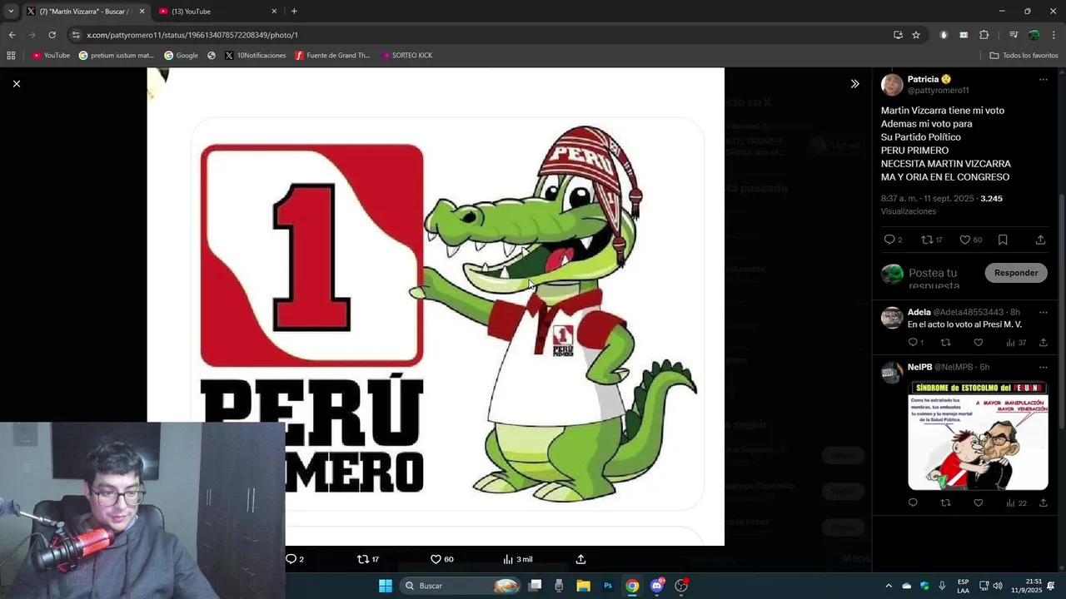Open the Sindrome de Estocolmo cartoon image

[978, 435]
